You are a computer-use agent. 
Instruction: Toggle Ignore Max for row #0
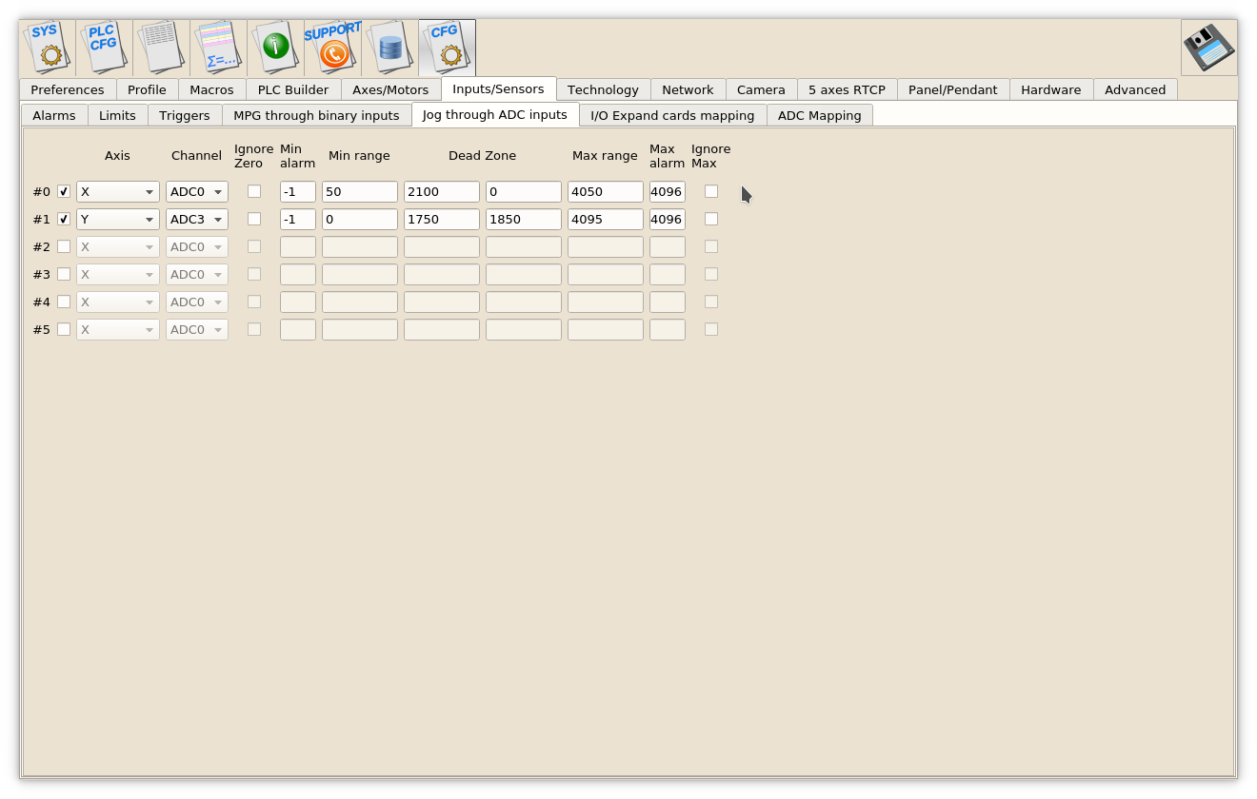pos(711,191)
